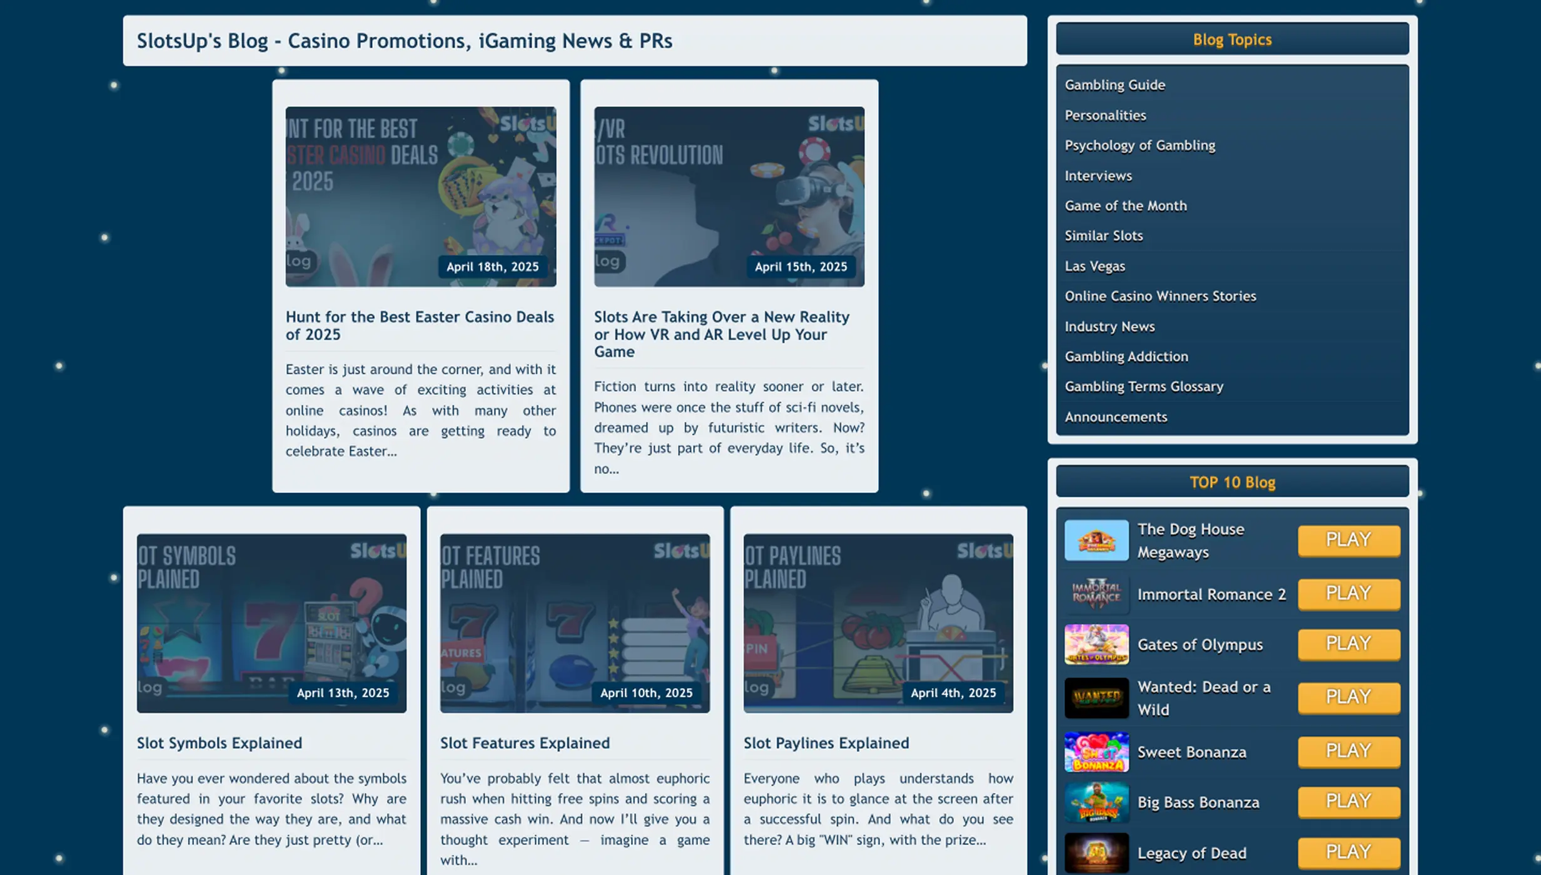Viewport: 1541px width, 875px height.
Task: Open the VR Slots Revolution article image
Action: [729, 196]
